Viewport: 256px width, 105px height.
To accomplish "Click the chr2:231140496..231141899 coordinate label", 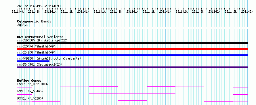I will point(39,6).
